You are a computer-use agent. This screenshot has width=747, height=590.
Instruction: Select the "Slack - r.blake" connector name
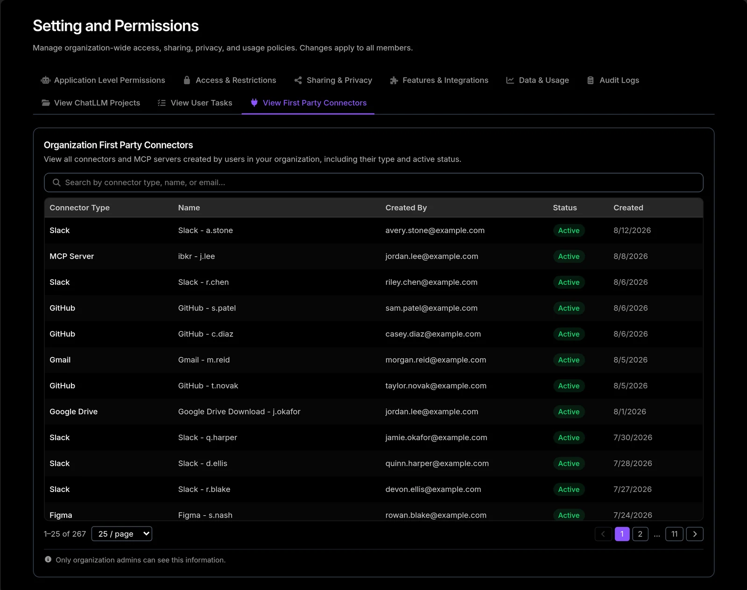[x=204, y=490]
